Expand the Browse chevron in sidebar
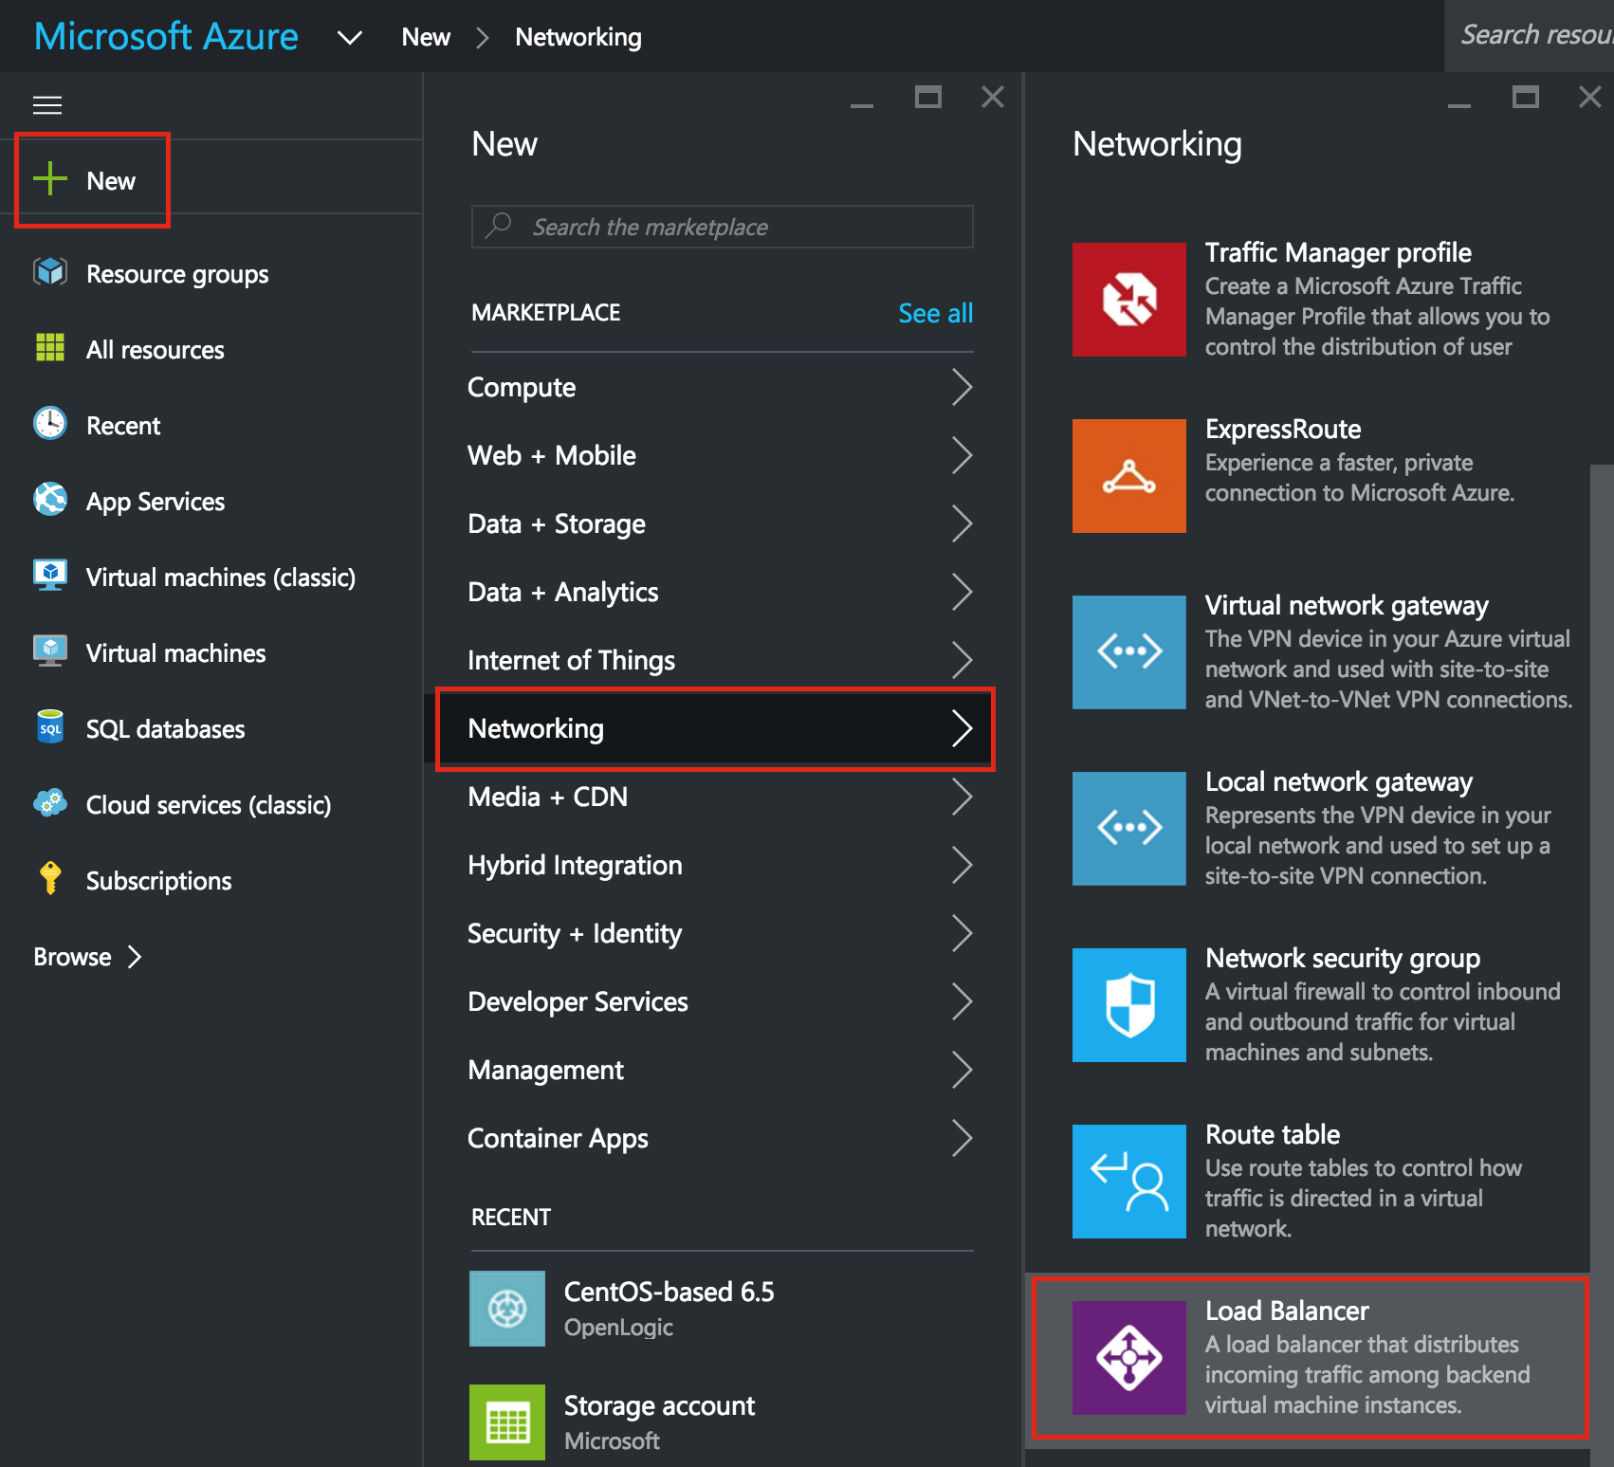Image resolution: width=1614 pixels, height=1467 pixels. point(135,957)
